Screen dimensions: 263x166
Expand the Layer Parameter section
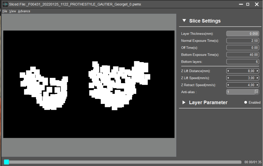click(184, 102)
